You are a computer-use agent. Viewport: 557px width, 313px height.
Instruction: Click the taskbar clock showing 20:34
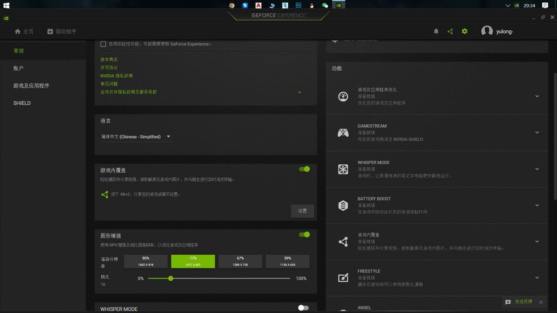coord(529,6)
